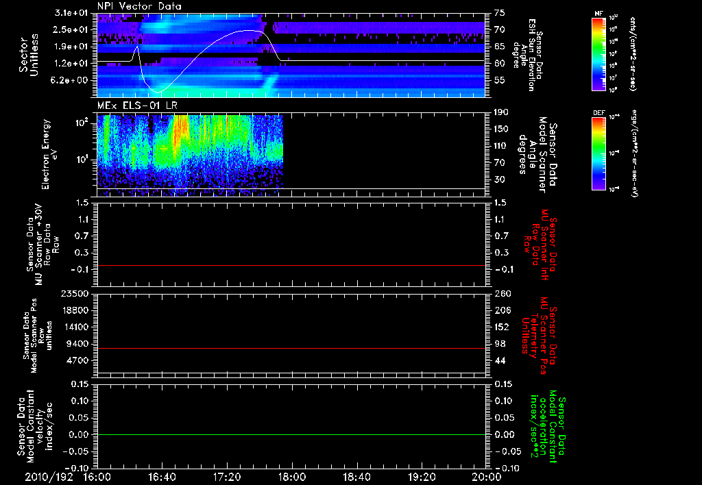Click the 23500 scanner position tick value
Screen dimensions: 702x485
click(75, 293)
